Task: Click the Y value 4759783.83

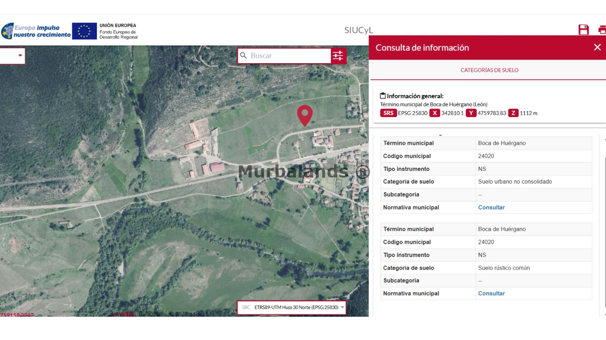Action: click(x=492, y=113)
